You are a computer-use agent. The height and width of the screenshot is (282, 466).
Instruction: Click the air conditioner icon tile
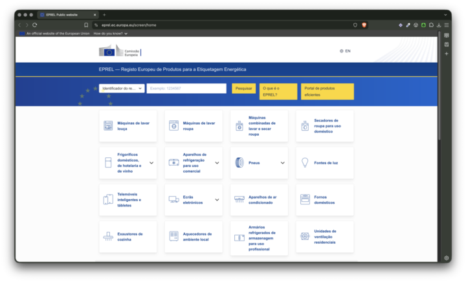[239, 199]
